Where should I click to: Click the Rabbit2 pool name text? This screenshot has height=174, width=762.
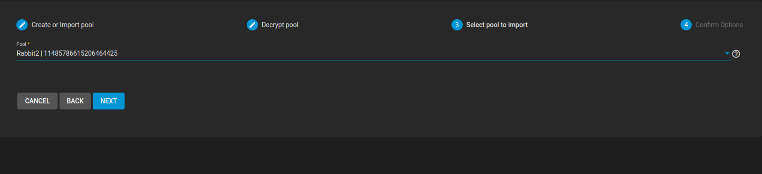(x=28, y=53)
